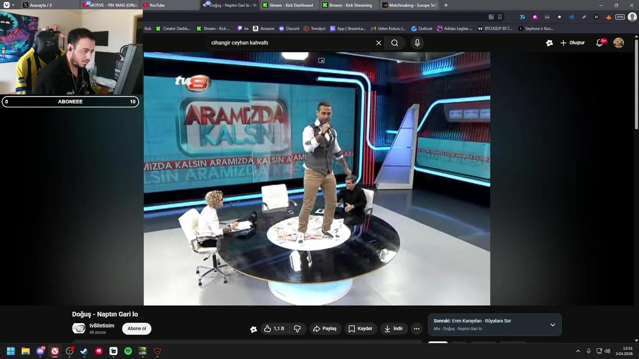
Task: Open the taskbar clock and date
Action: (625, 351)
